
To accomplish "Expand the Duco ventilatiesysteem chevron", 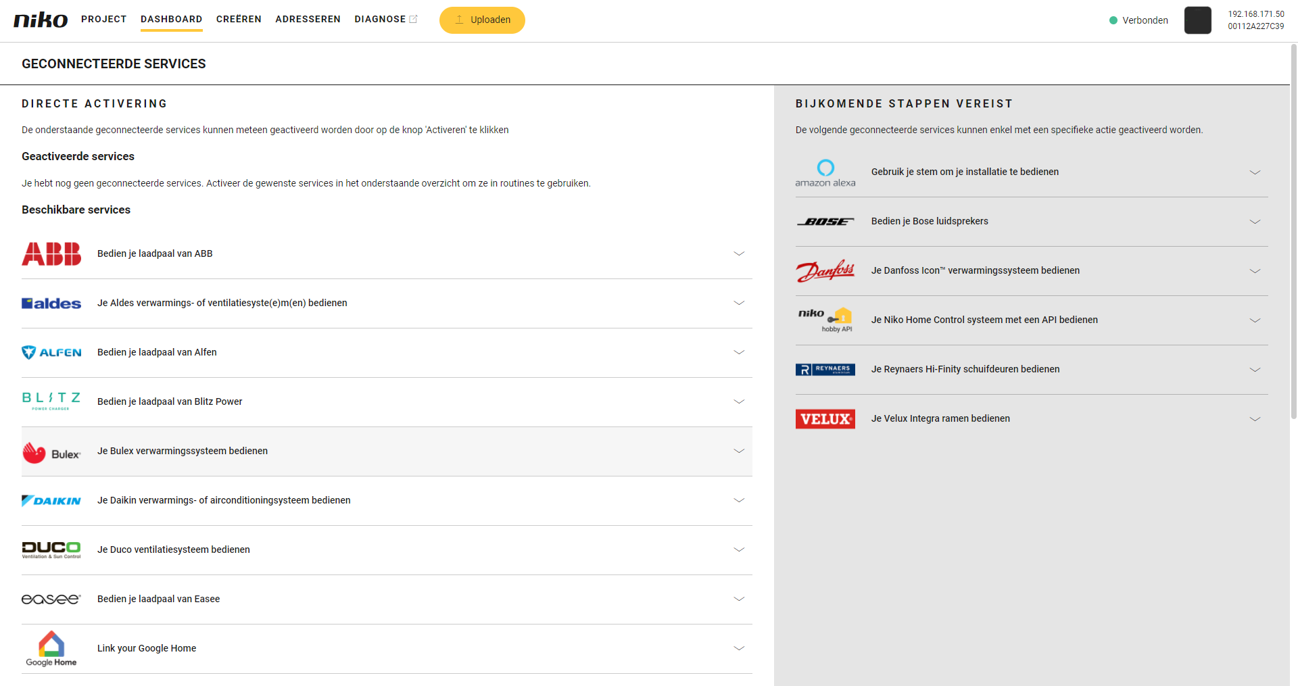I will [739, 549].
